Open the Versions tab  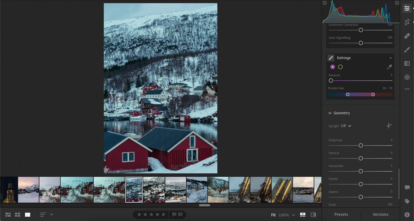click(380, 214)
